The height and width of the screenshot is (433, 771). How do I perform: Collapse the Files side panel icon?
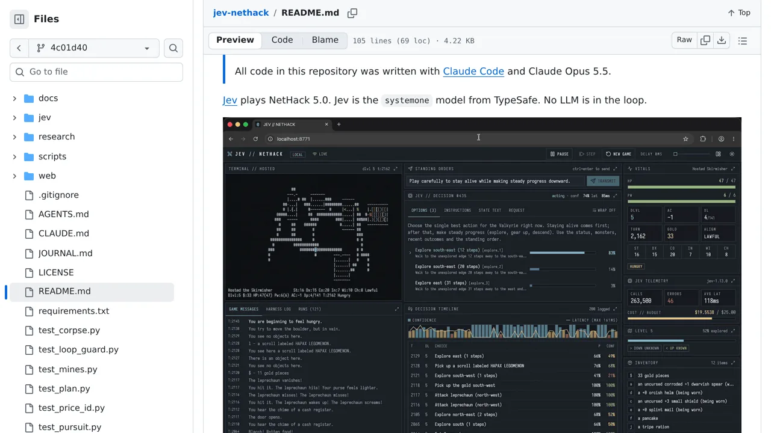coord(19,19)
